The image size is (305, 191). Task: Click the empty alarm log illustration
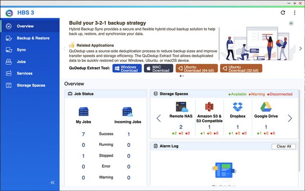click(x=224, y=170)
